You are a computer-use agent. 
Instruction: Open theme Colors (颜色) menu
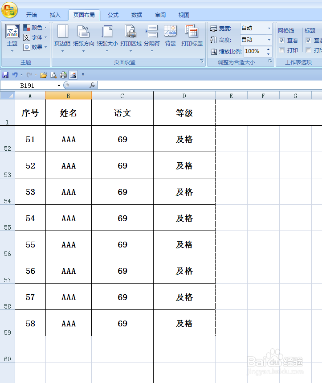coord(35,27)
